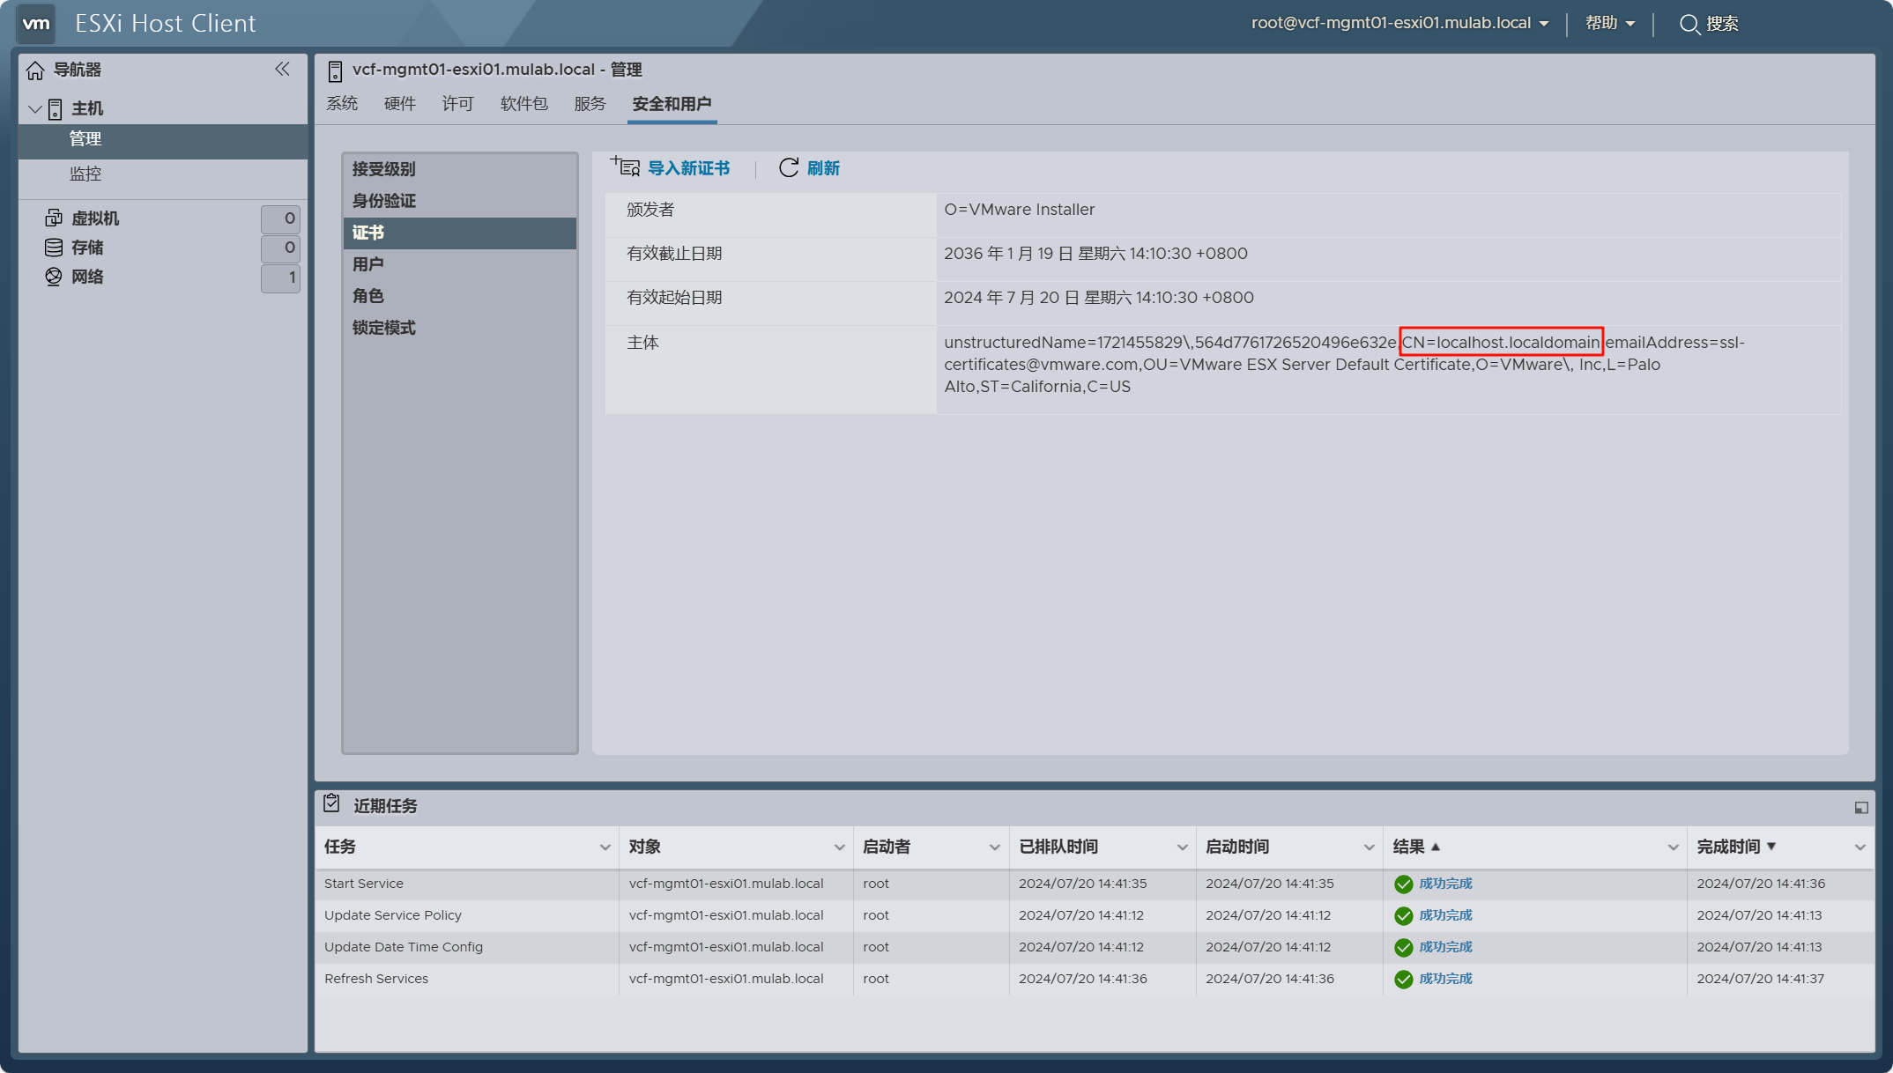
Task: Click success check icon for Update Date Time Config
Action: tap(1404, 948)
